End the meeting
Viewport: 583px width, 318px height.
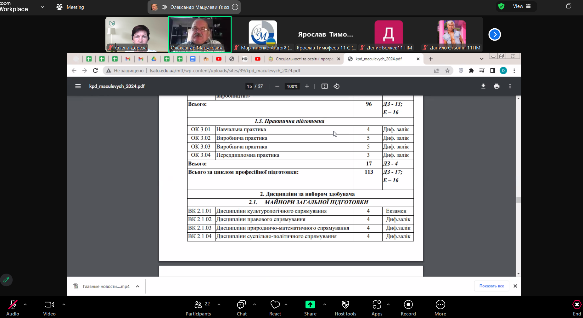[577, 308]
